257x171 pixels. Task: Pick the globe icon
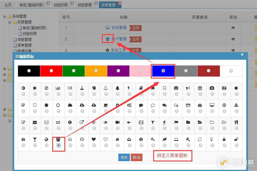click(x=46, y=139)
